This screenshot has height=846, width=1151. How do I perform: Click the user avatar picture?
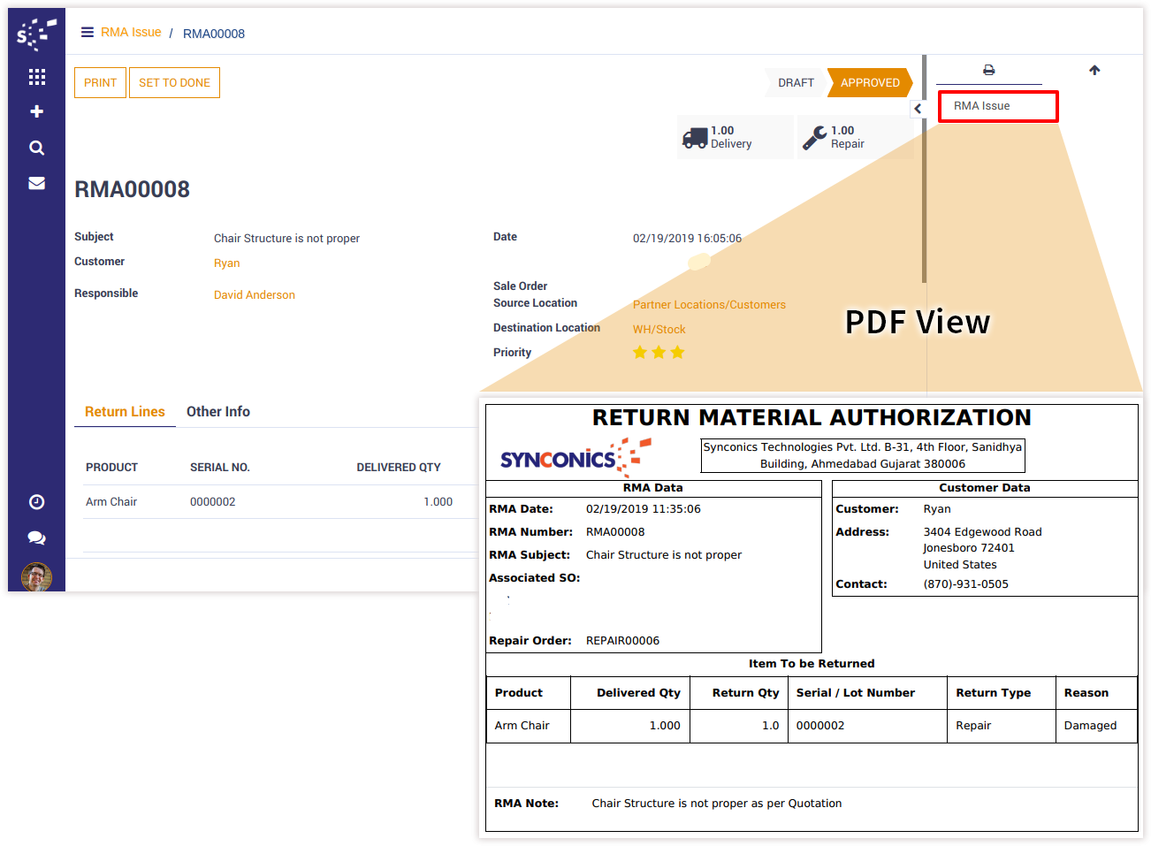coord(36,577)
